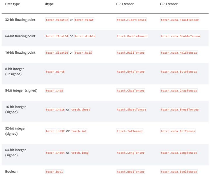Select the torch.DoubleTensor CPU entry
The height and width of the screenshot is (179, 210).
(132, 36)
